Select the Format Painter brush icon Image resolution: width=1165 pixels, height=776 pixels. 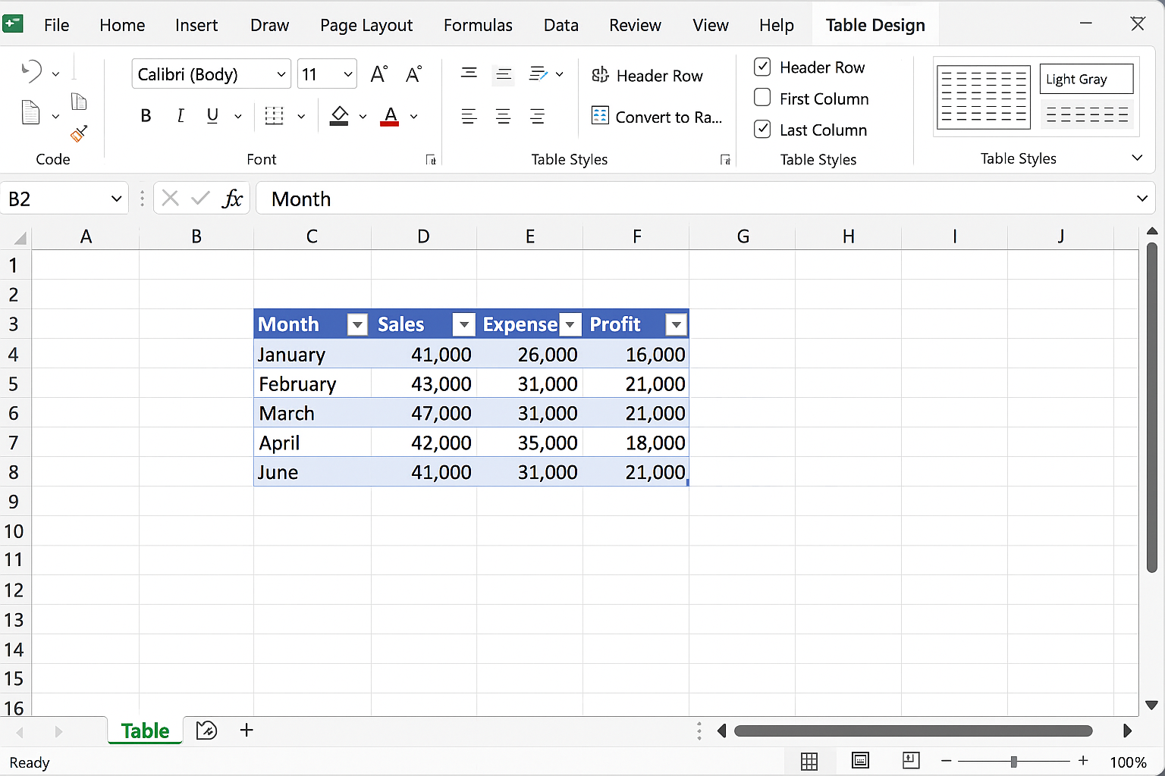(x=79, y=134)
